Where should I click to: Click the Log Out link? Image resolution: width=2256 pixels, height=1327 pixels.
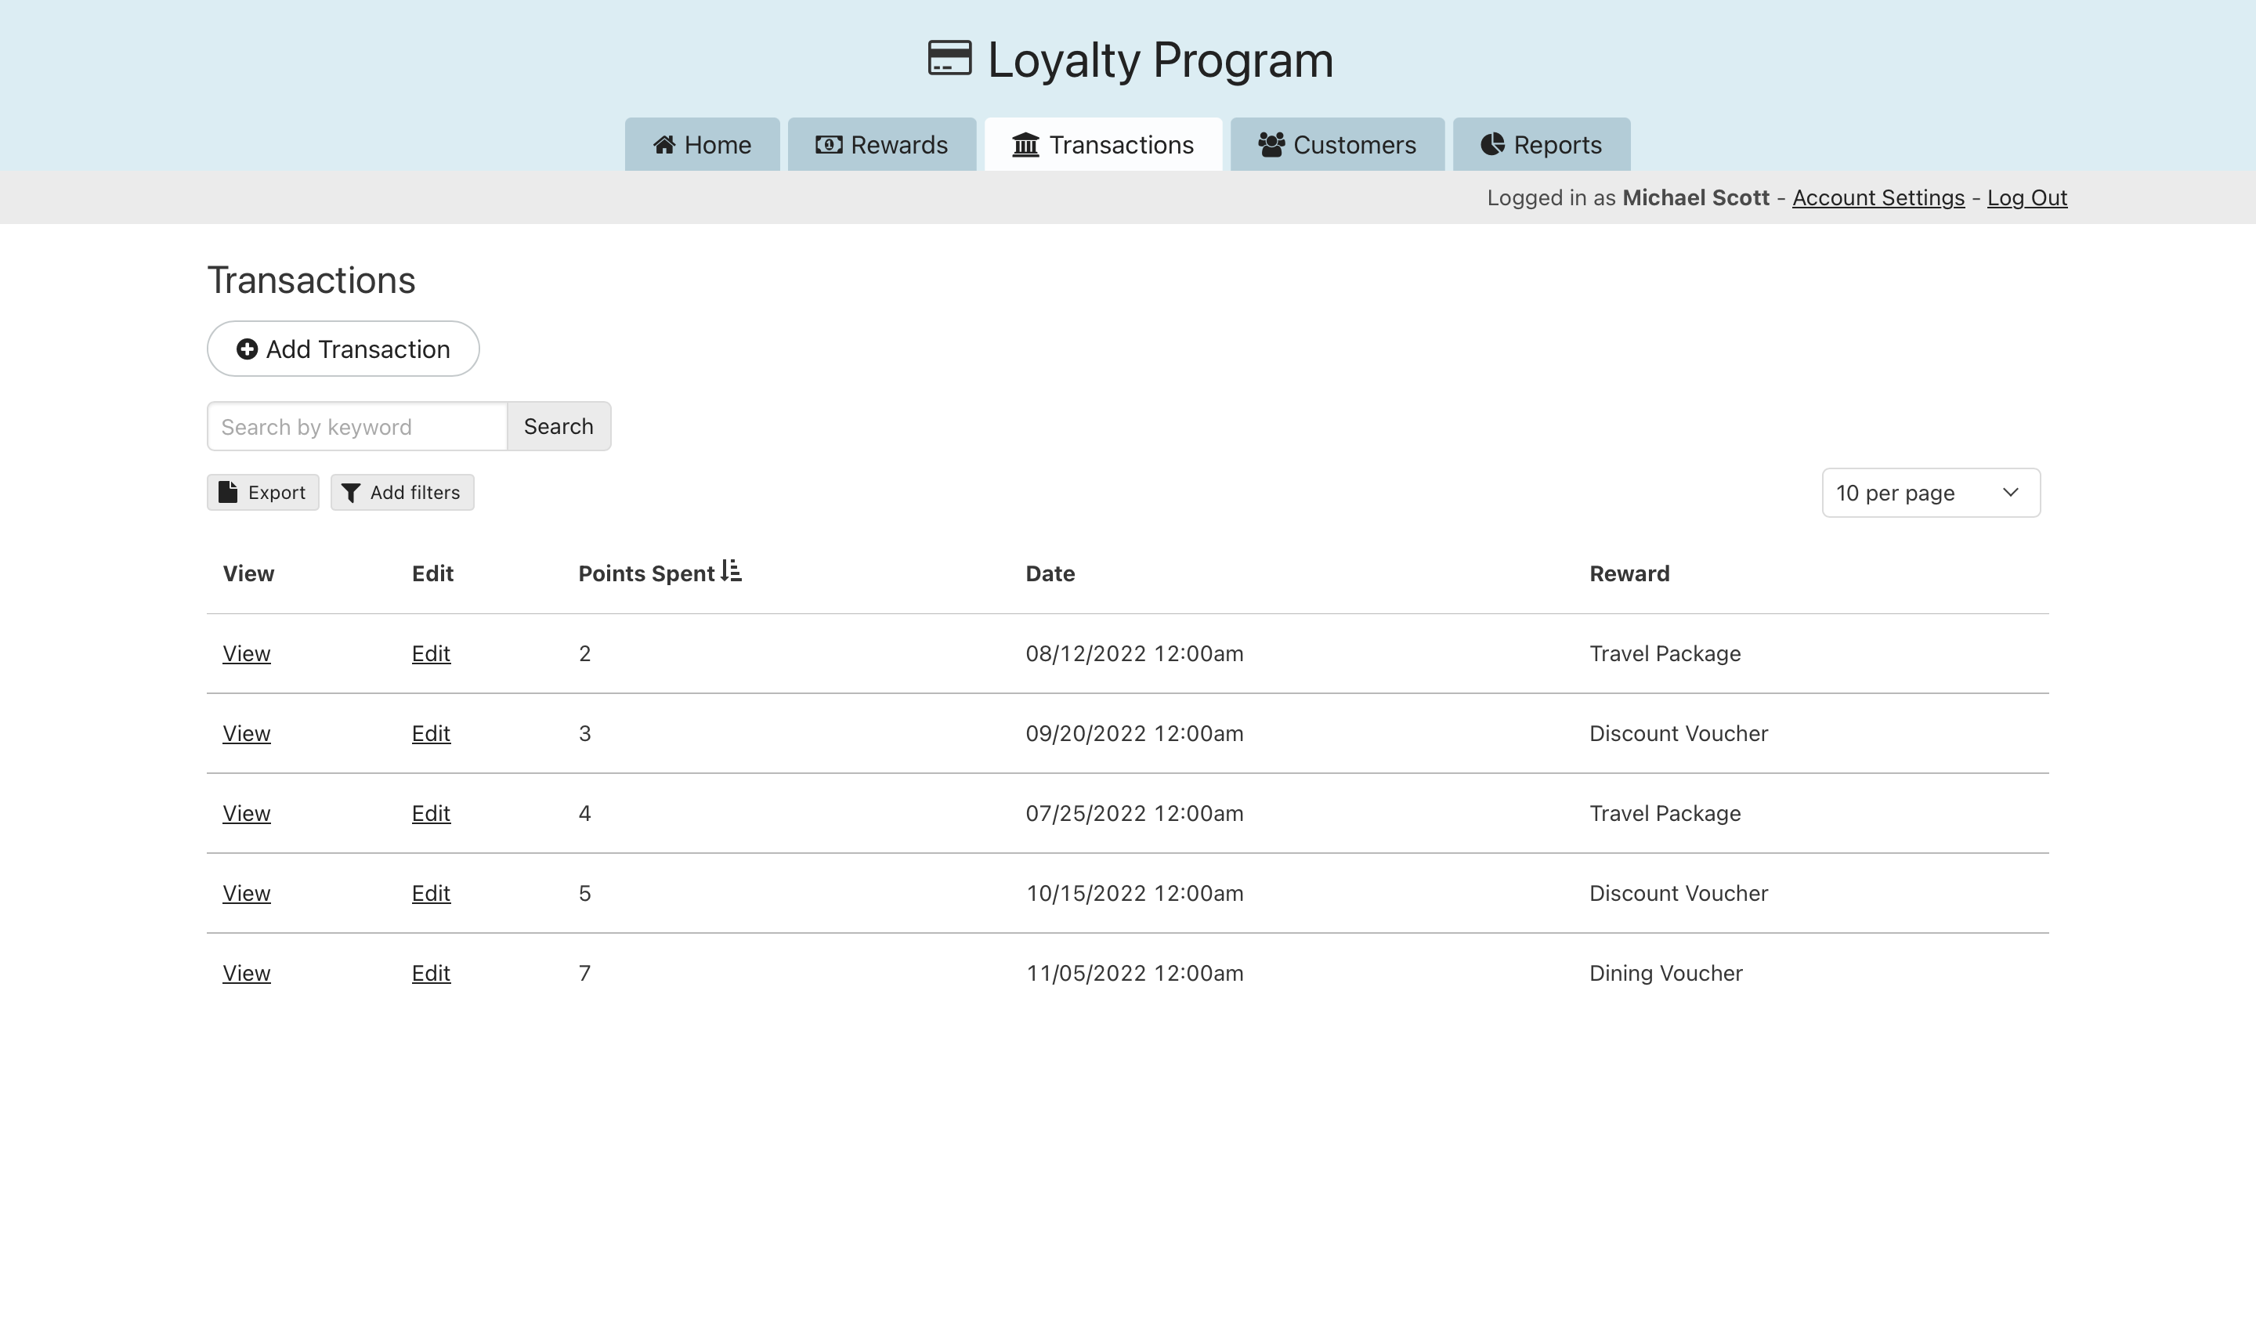click(2026, 198)
